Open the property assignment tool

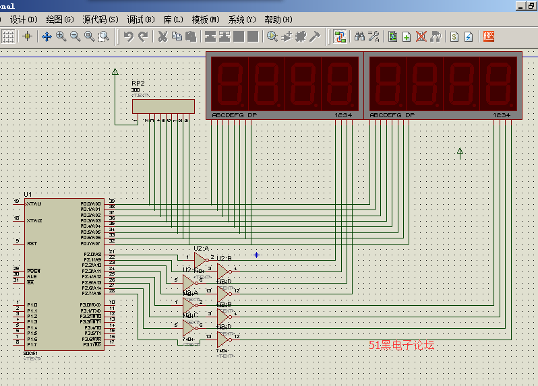click(x=373, y=36)
